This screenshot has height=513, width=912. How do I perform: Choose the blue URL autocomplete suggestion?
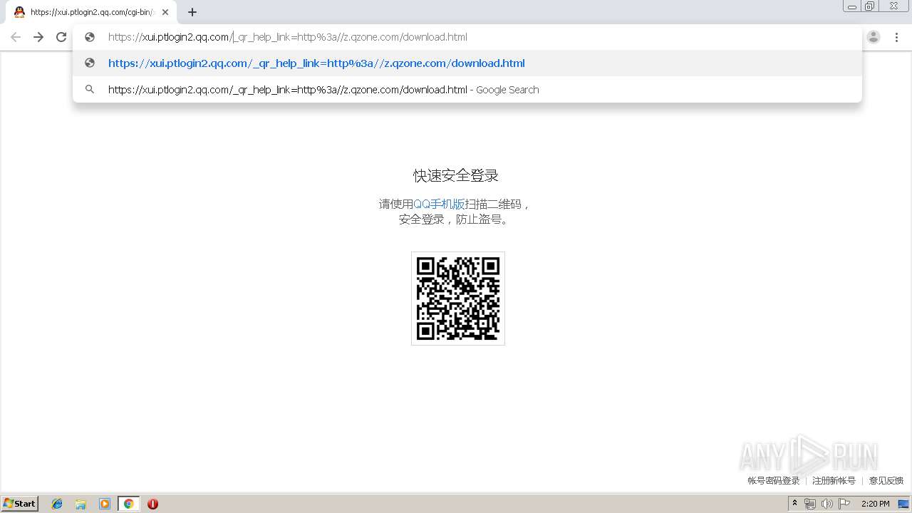pyautogui.click(x=467, y=63)
